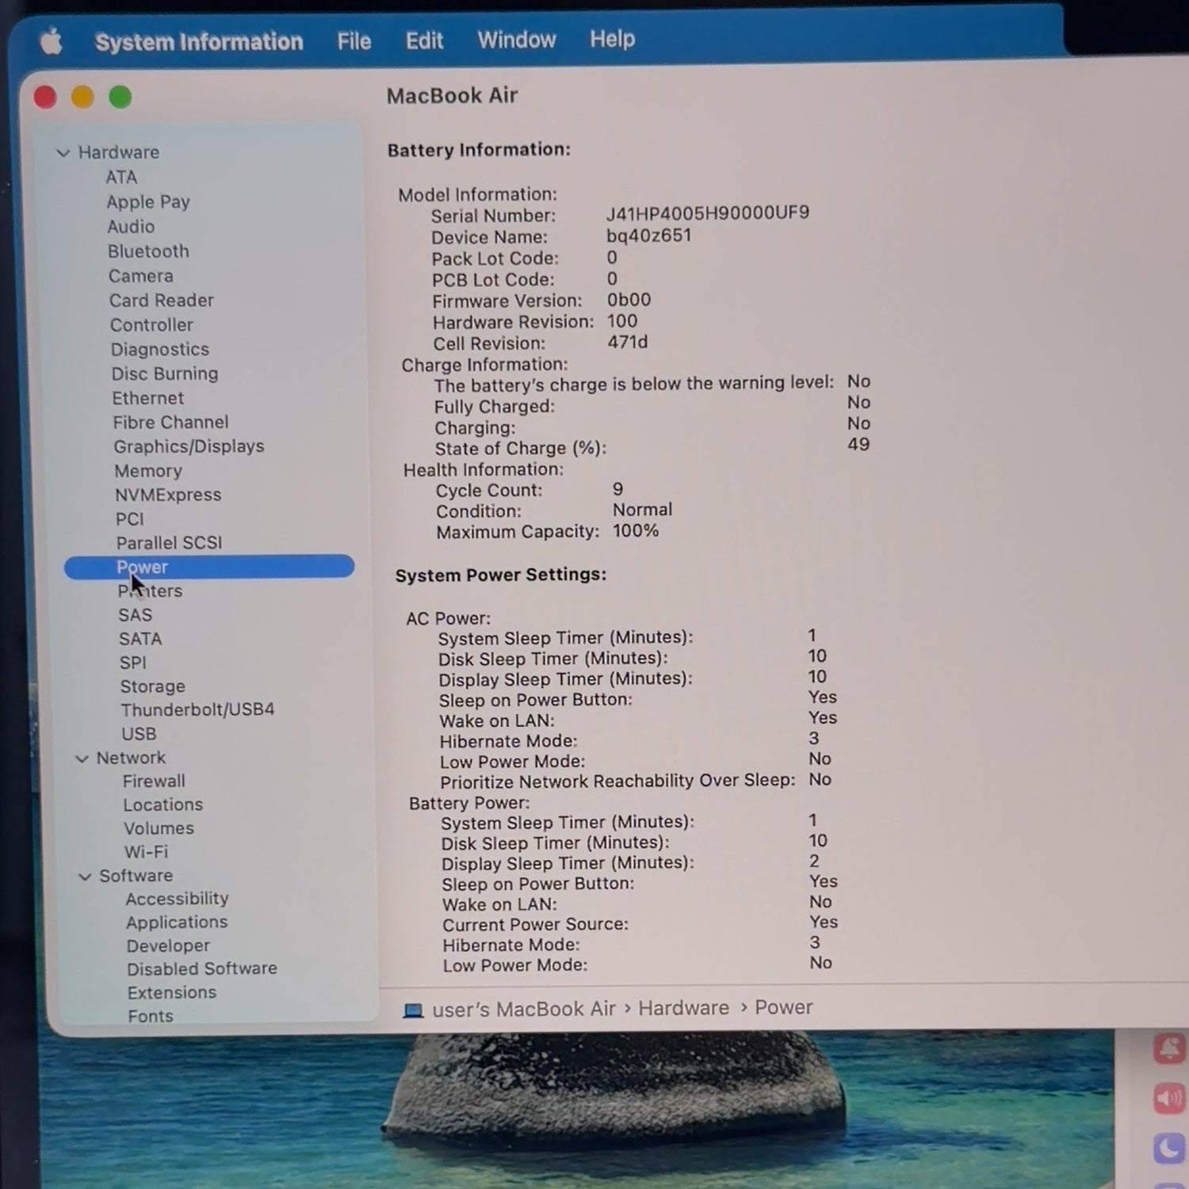Select Disabled Software under Software
The width and height of the screenshot is (1189, 1189).
coord(202,969)
